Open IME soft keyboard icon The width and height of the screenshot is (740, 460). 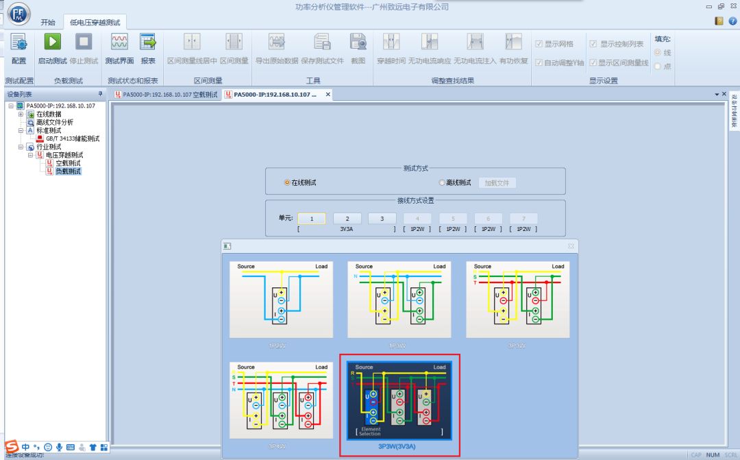pos(71,447)
